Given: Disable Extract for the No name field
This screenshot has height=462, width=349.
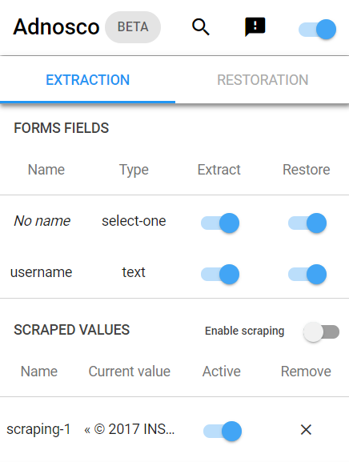Looking at the screenshot, I should [220, 223].
